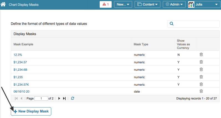Screen dimensions: 221x118
Task: Go to the next page of masks
Action: [59, 98]
